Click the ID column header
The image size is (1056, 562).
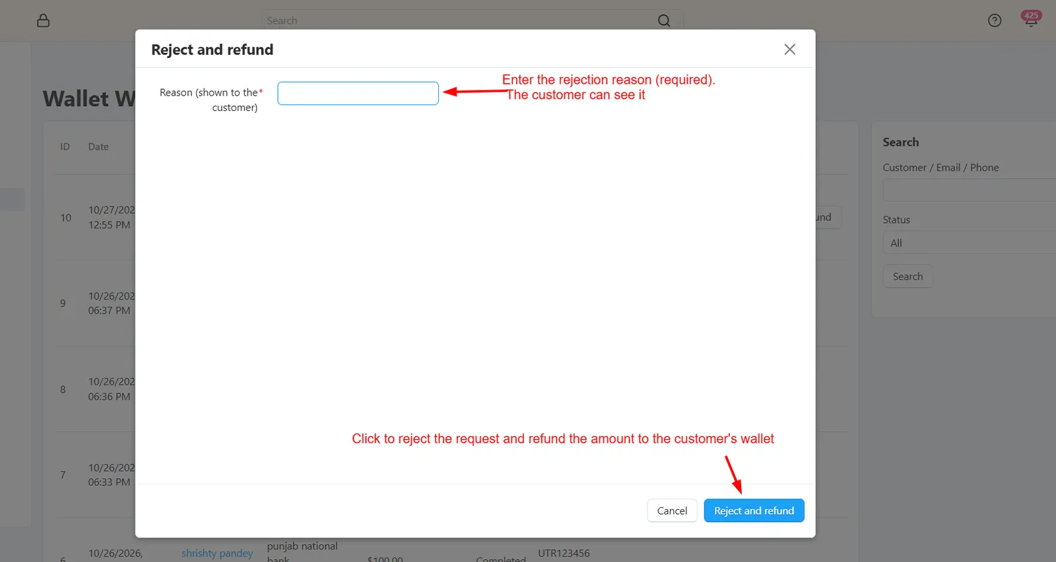point(65,147)
